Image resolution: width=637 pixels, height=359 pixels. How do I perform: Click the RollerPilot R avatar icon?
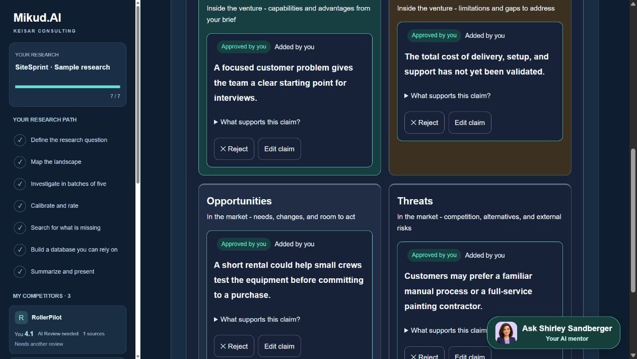click(x=21, y=318)
